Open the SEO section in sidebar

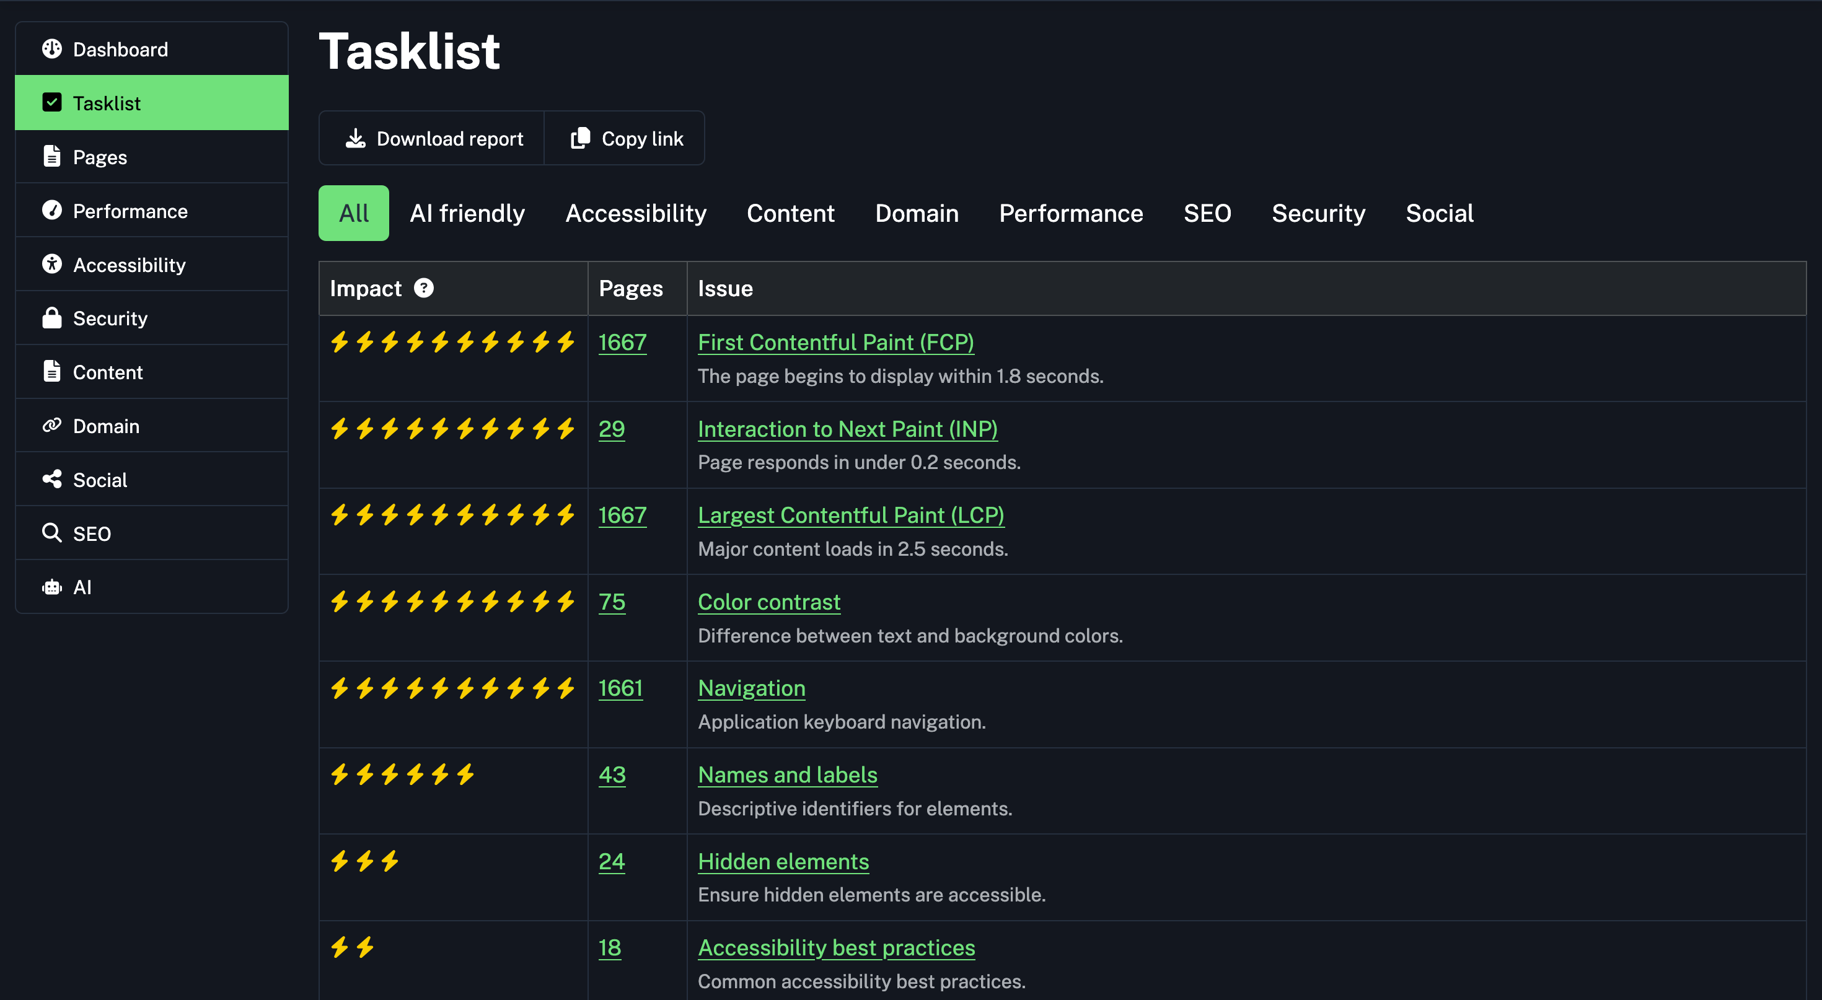coord(152,533)
